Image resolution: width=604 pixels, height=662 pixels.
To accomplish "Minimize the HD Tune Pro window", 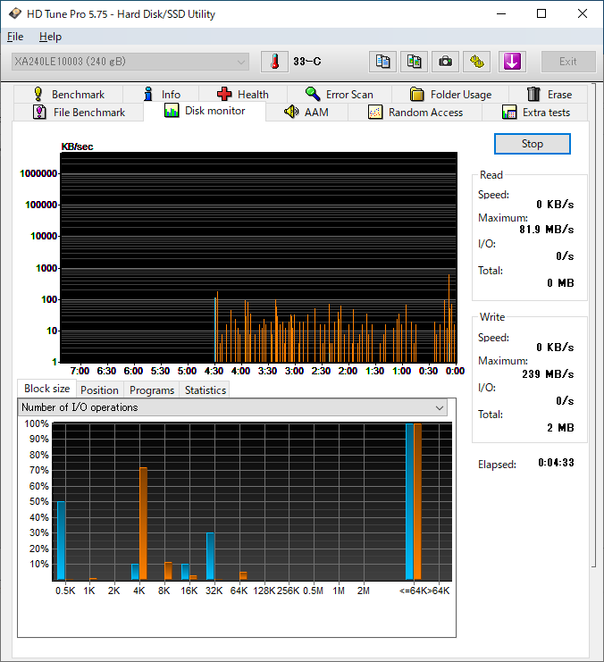I will [x=501, y=13].
